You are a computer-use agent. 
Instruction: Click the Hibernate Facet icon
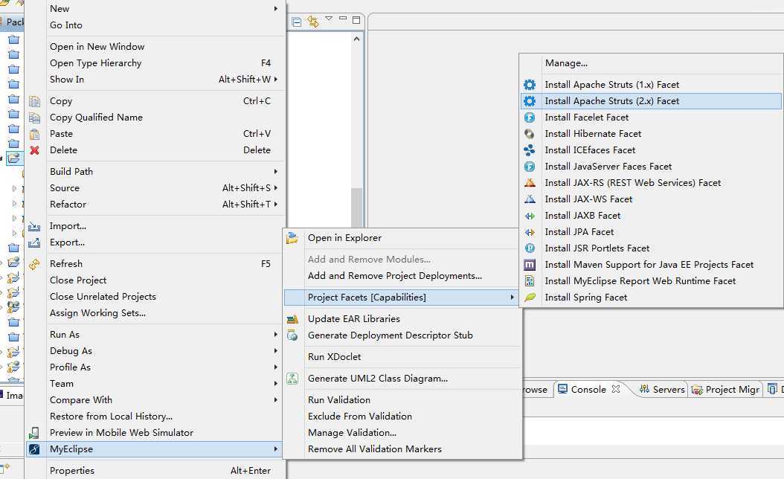[530, 134]
